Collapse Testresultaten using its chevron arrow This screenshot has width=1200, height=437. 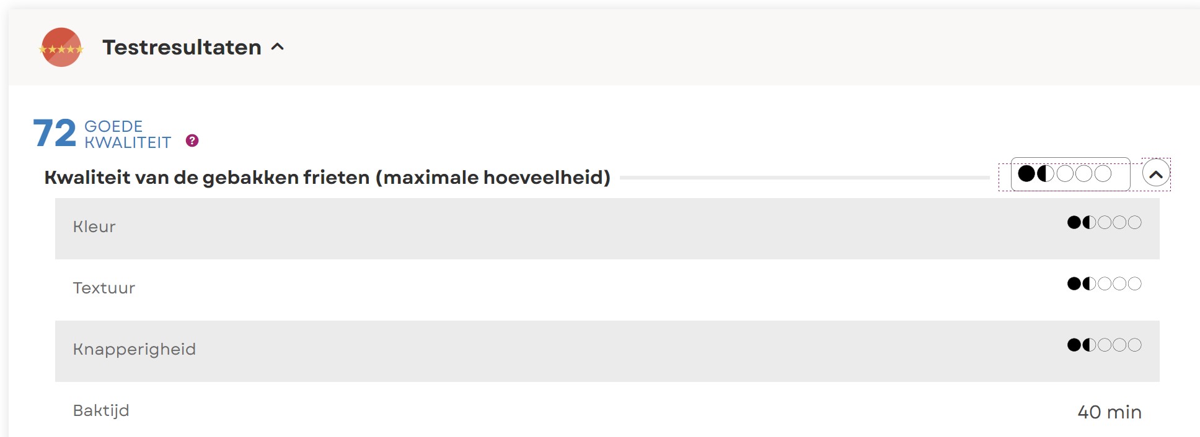click(x=278, y=47)
